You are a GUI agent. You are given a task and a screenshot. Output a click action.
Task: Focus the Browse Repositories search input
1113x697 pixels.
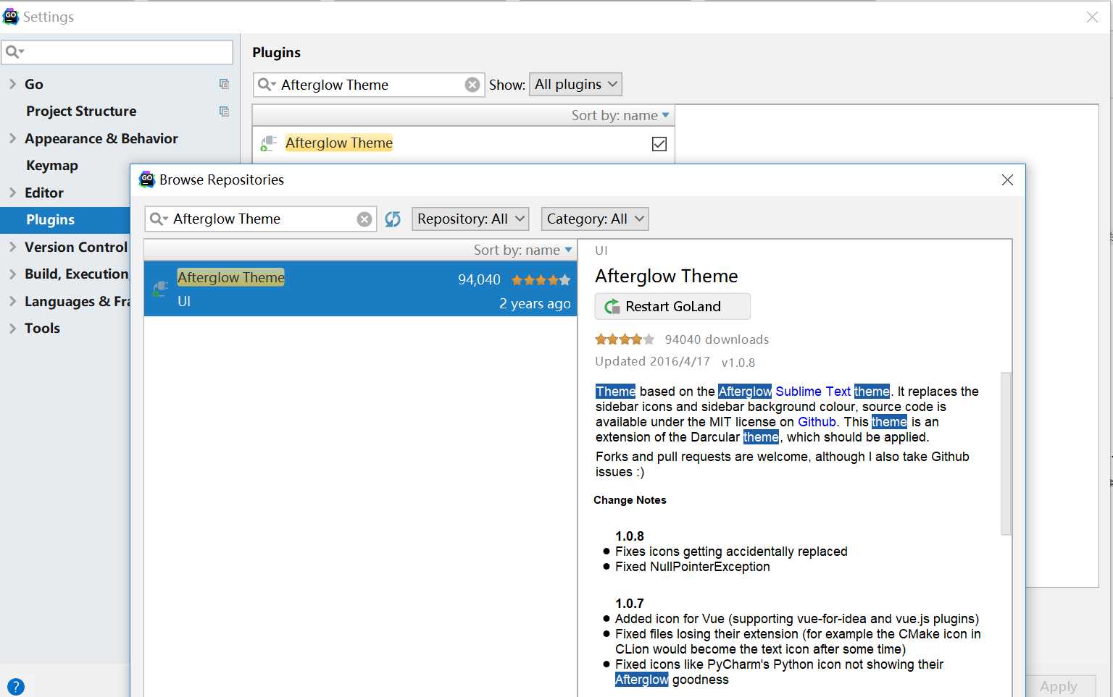(262, 219)
